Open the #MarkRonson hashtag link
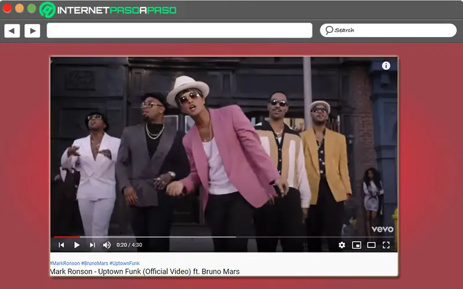Viewport: 463px width, 289px height. coord(65,263)
